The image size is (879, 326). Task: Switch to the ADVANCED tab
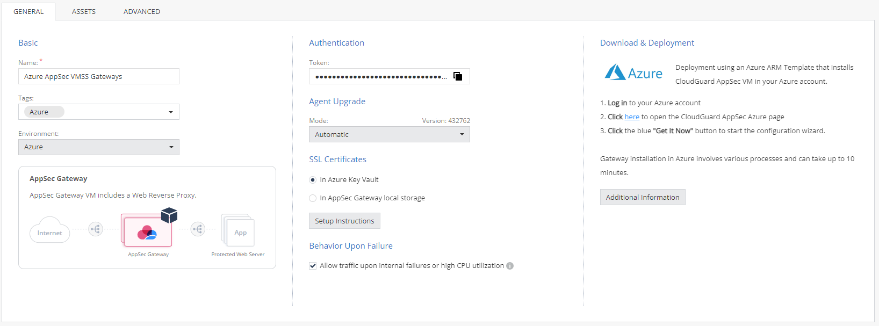pyautogui.click(x=142, y=11)
